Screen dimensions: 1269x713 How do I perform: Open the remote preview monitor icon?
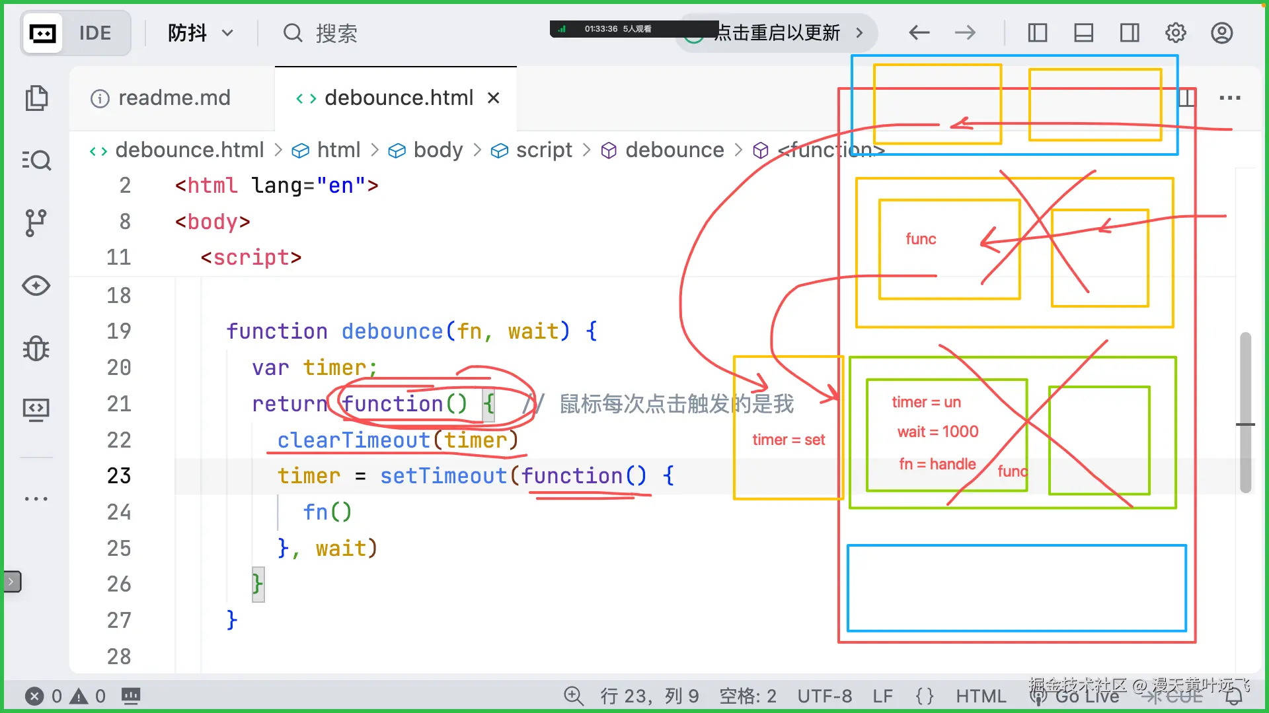(36, 410)
